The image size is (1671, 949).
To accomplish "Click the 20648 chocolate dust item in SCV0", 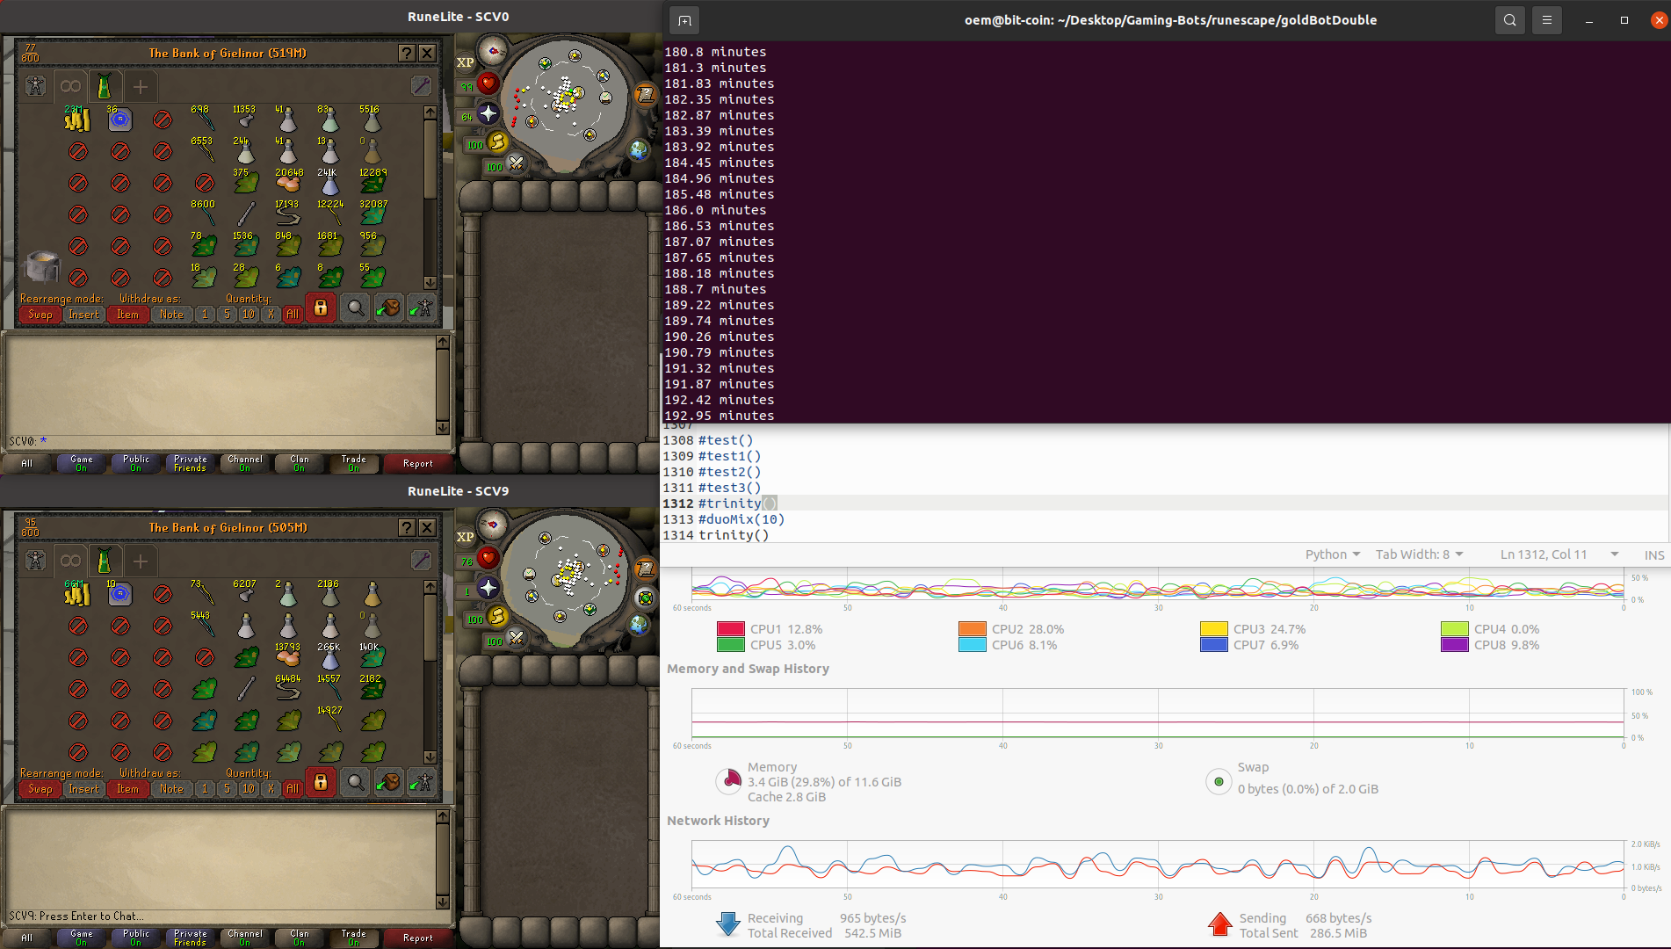I will coord(287,183).
